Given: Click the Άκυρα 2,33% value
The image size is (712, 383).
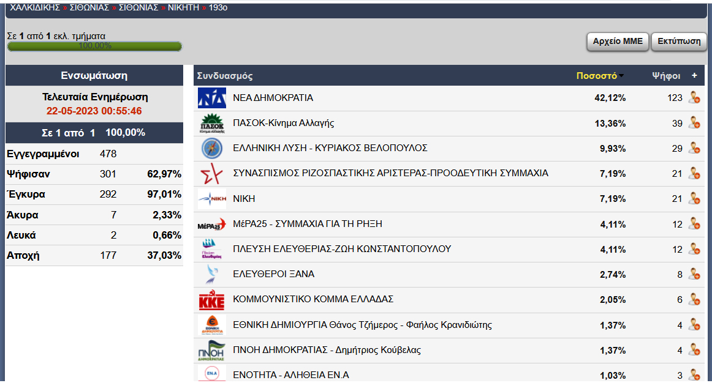Looking at the screenshot, I should pyautogui.click(x=167, y=215).
